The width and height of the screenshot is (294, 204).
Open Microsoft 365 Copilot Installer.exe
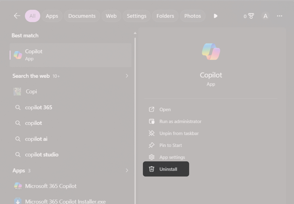pyautogui.click(x=65, y=201)
